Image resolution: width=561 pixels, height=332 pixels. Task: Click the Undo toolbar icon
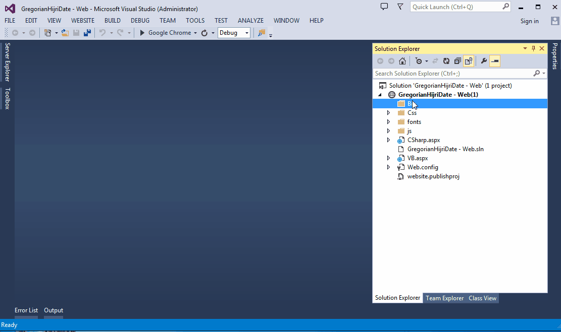point(103,33)
